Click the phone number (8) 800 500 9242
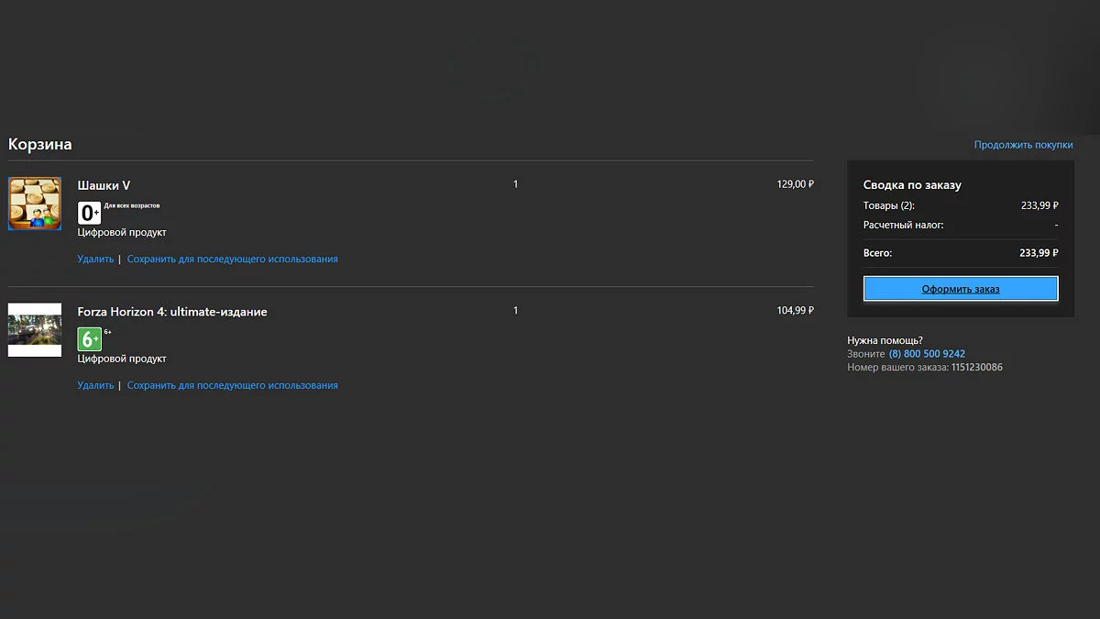The height and width of the screenshot is (619, 1100). click(927, 354)
